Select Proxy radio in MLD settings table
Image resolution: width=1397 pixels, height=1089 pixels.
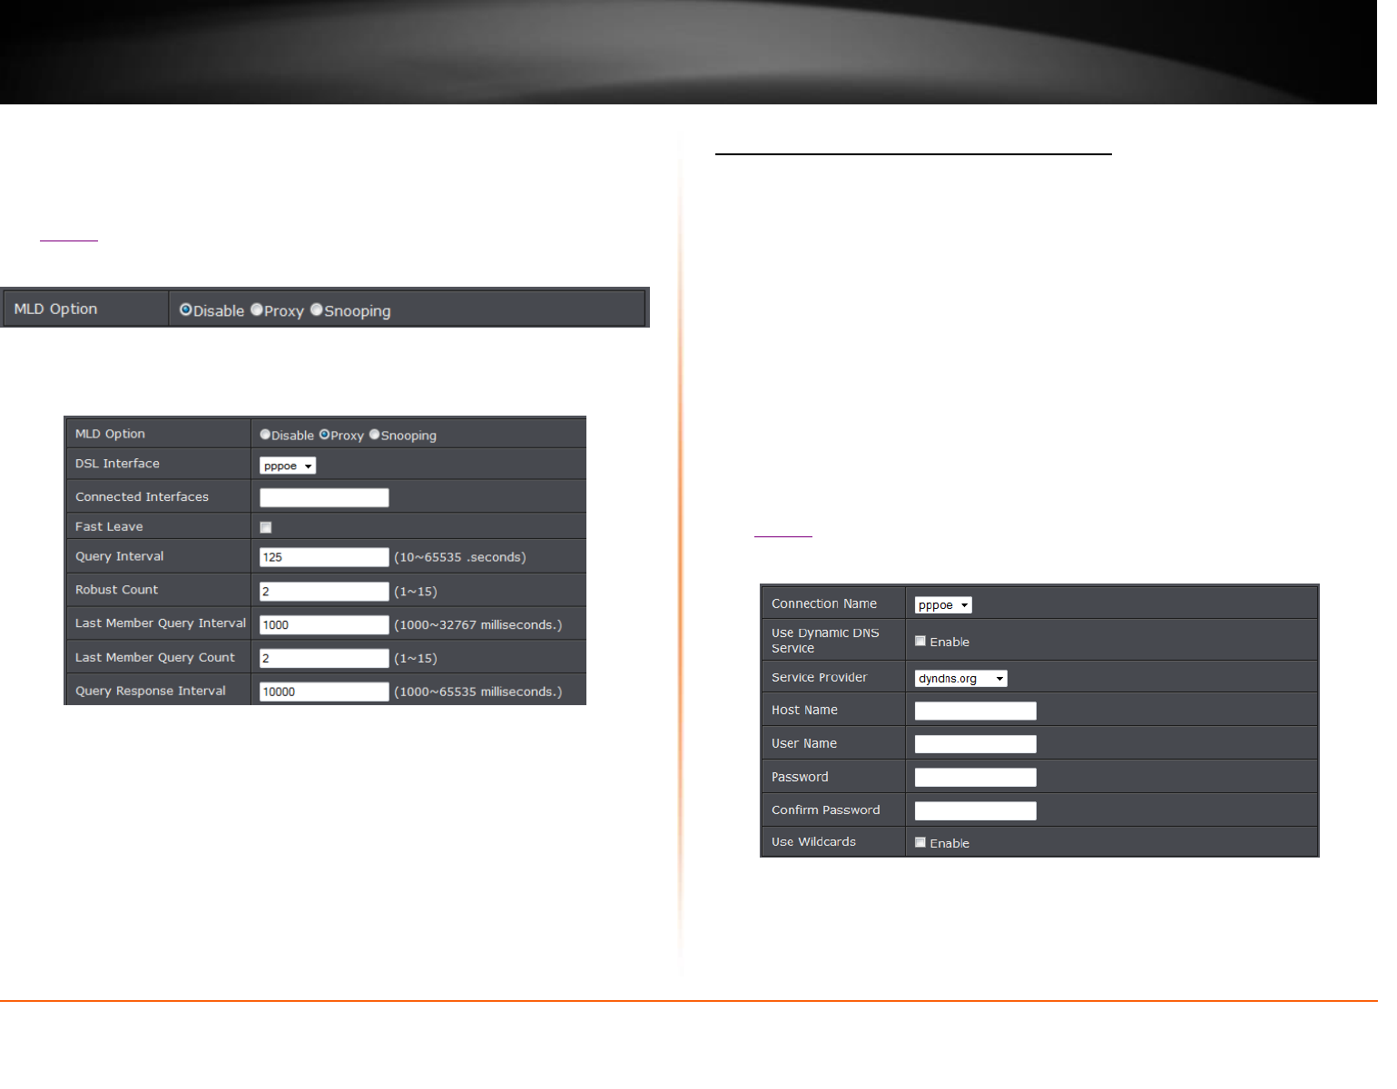tap(324, 435)
